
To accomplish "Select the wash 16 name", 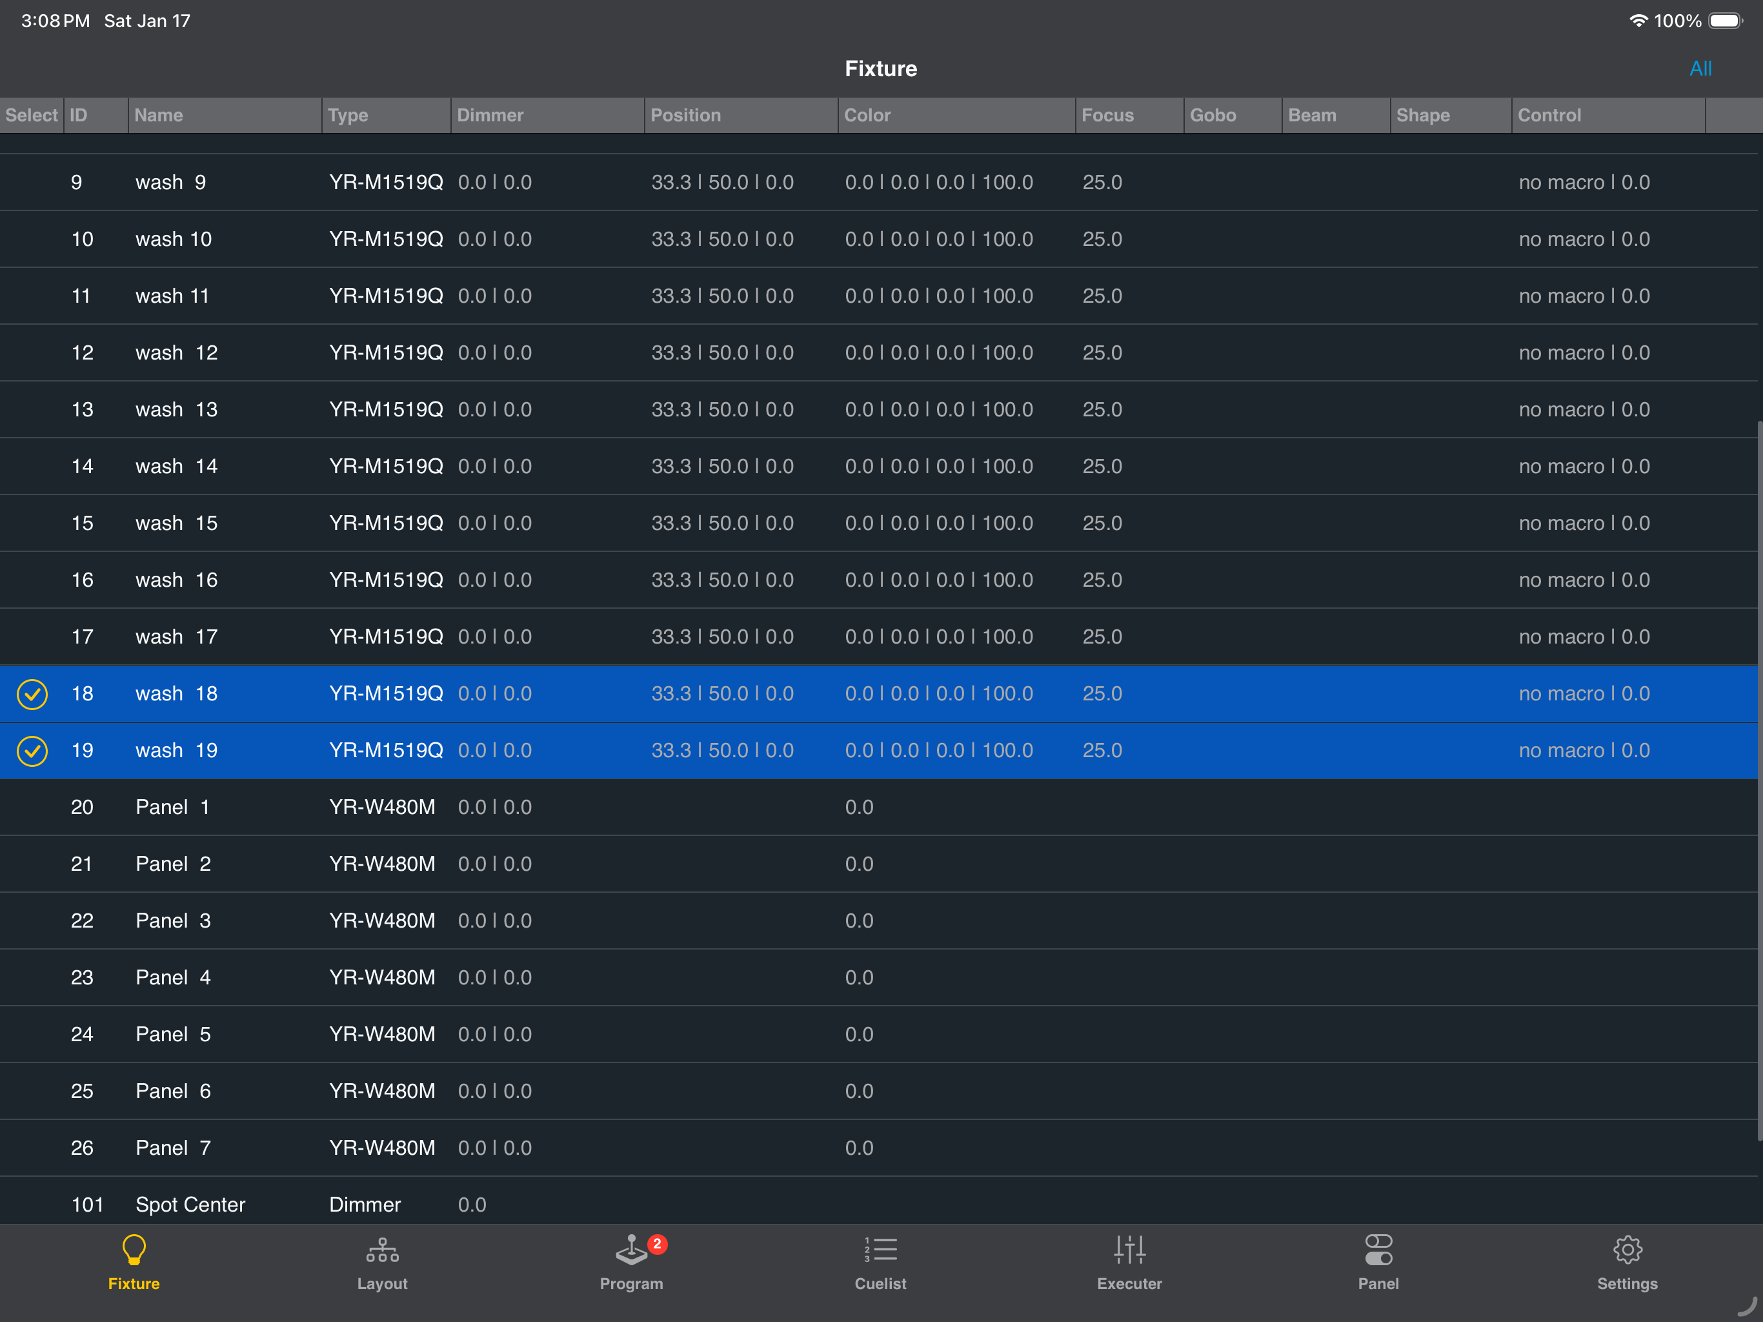I will pyautogui.click(x=176, y=580).
